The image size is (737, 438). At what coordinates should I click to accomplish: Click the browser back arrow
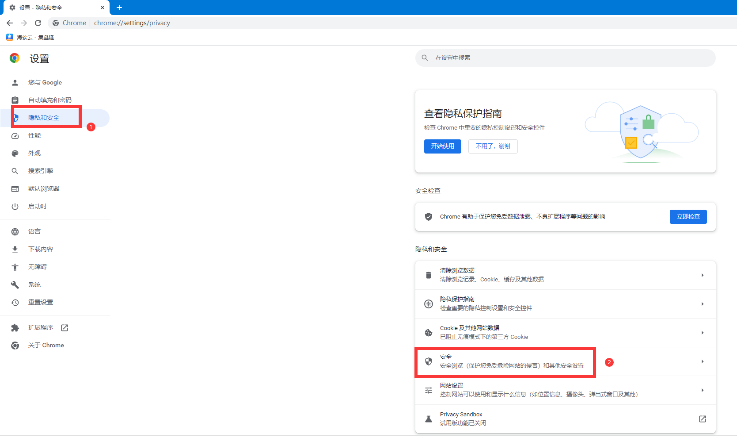point(10,23)
